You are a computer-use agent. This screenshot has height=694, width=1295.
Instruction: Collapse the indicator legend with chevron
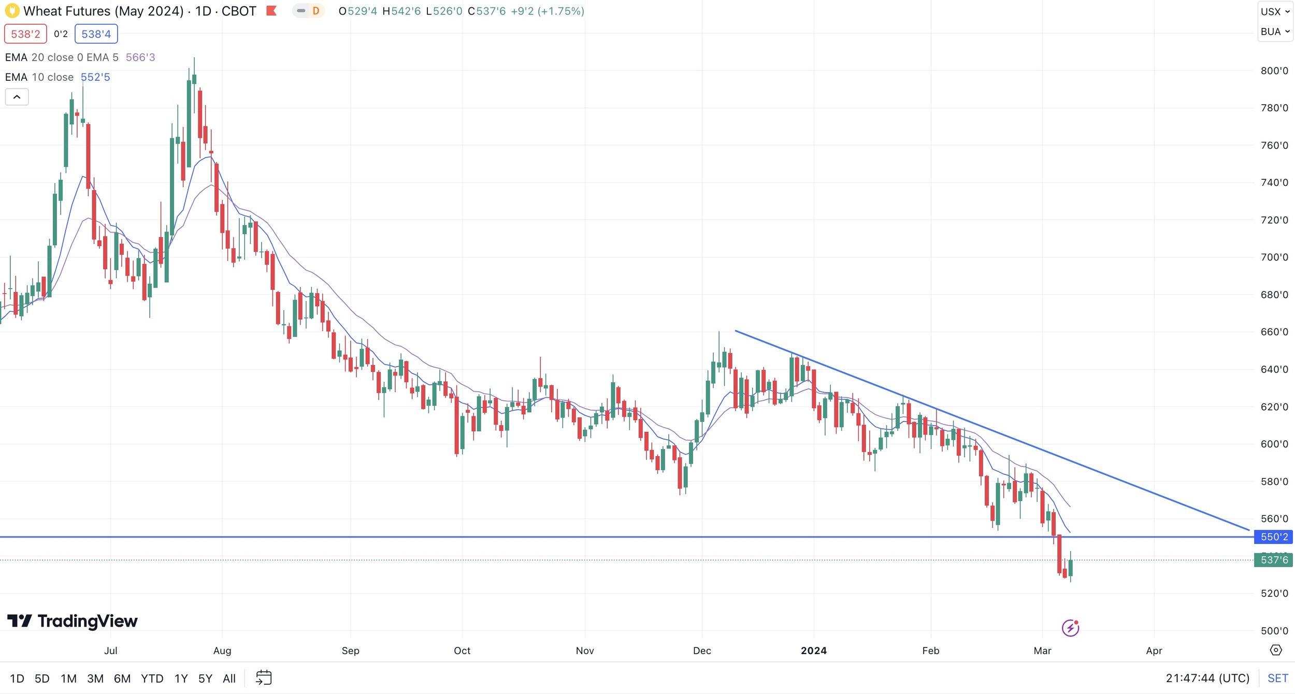point(17,97)
